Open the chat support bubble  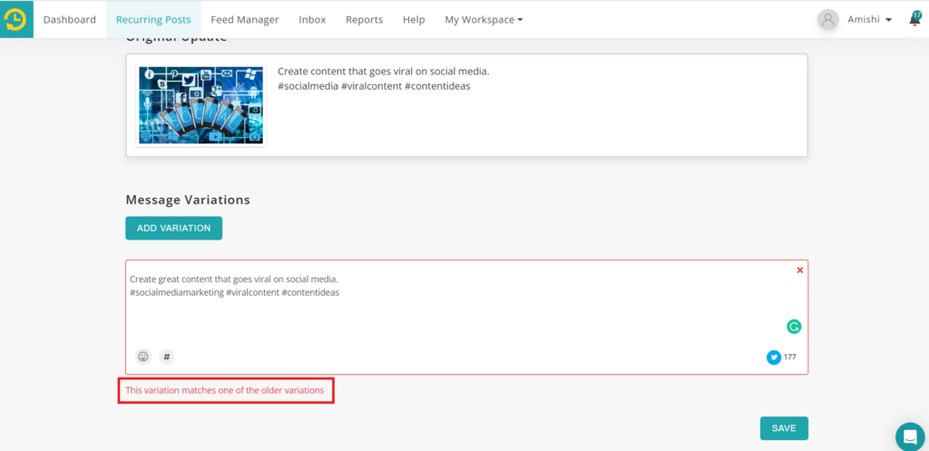click(910, 436)
